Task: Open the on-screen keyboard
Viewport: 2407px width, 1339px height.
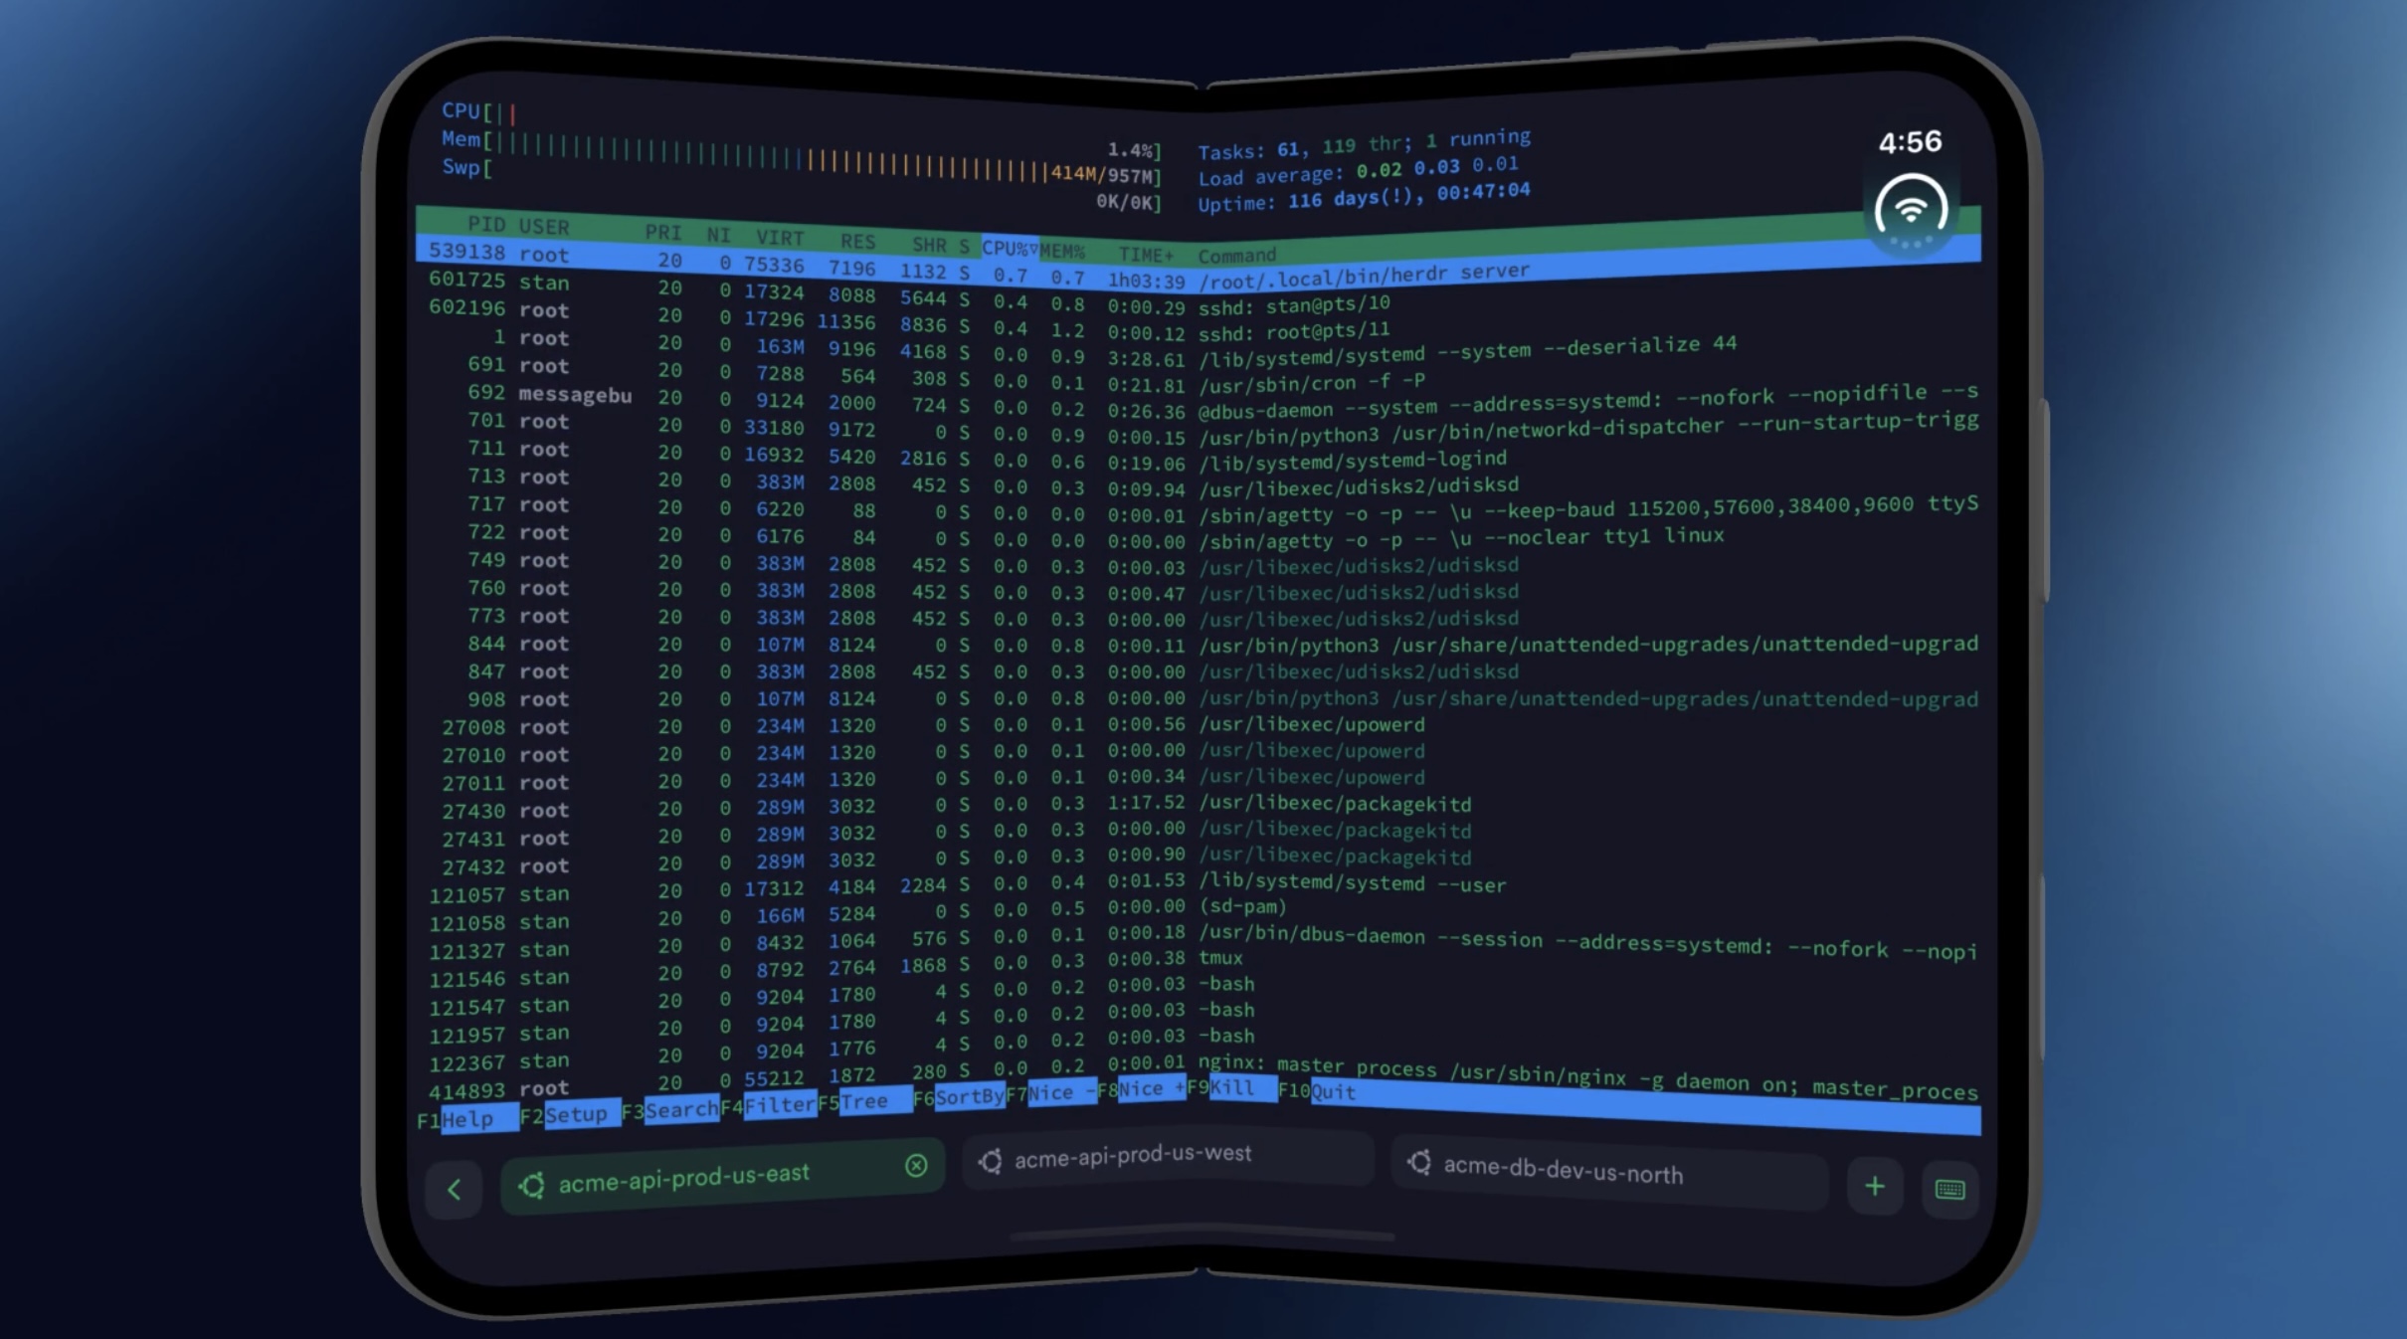Action: [1949, 1189]
